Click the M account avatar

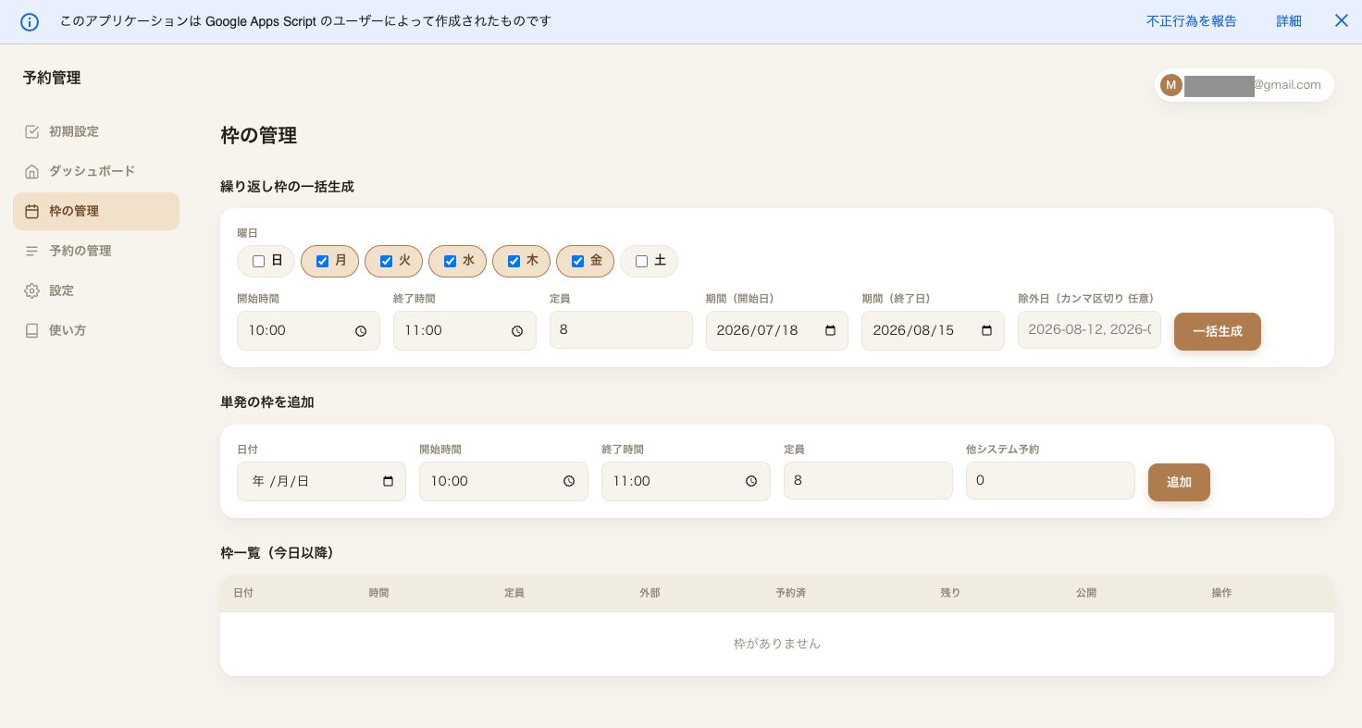[1171, 85]
